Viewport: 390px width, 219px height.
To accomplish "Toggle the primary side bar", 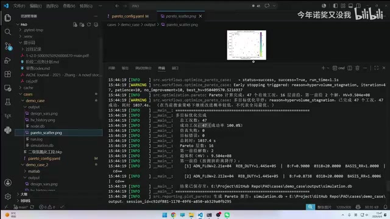I will 336,5.
